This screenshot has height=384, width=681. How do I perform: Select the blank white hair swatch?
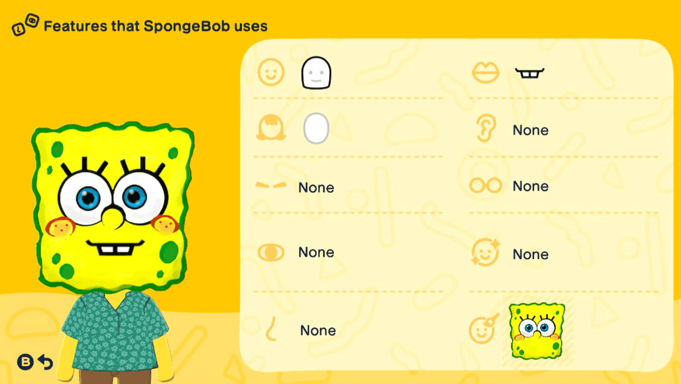coord(316,129)
